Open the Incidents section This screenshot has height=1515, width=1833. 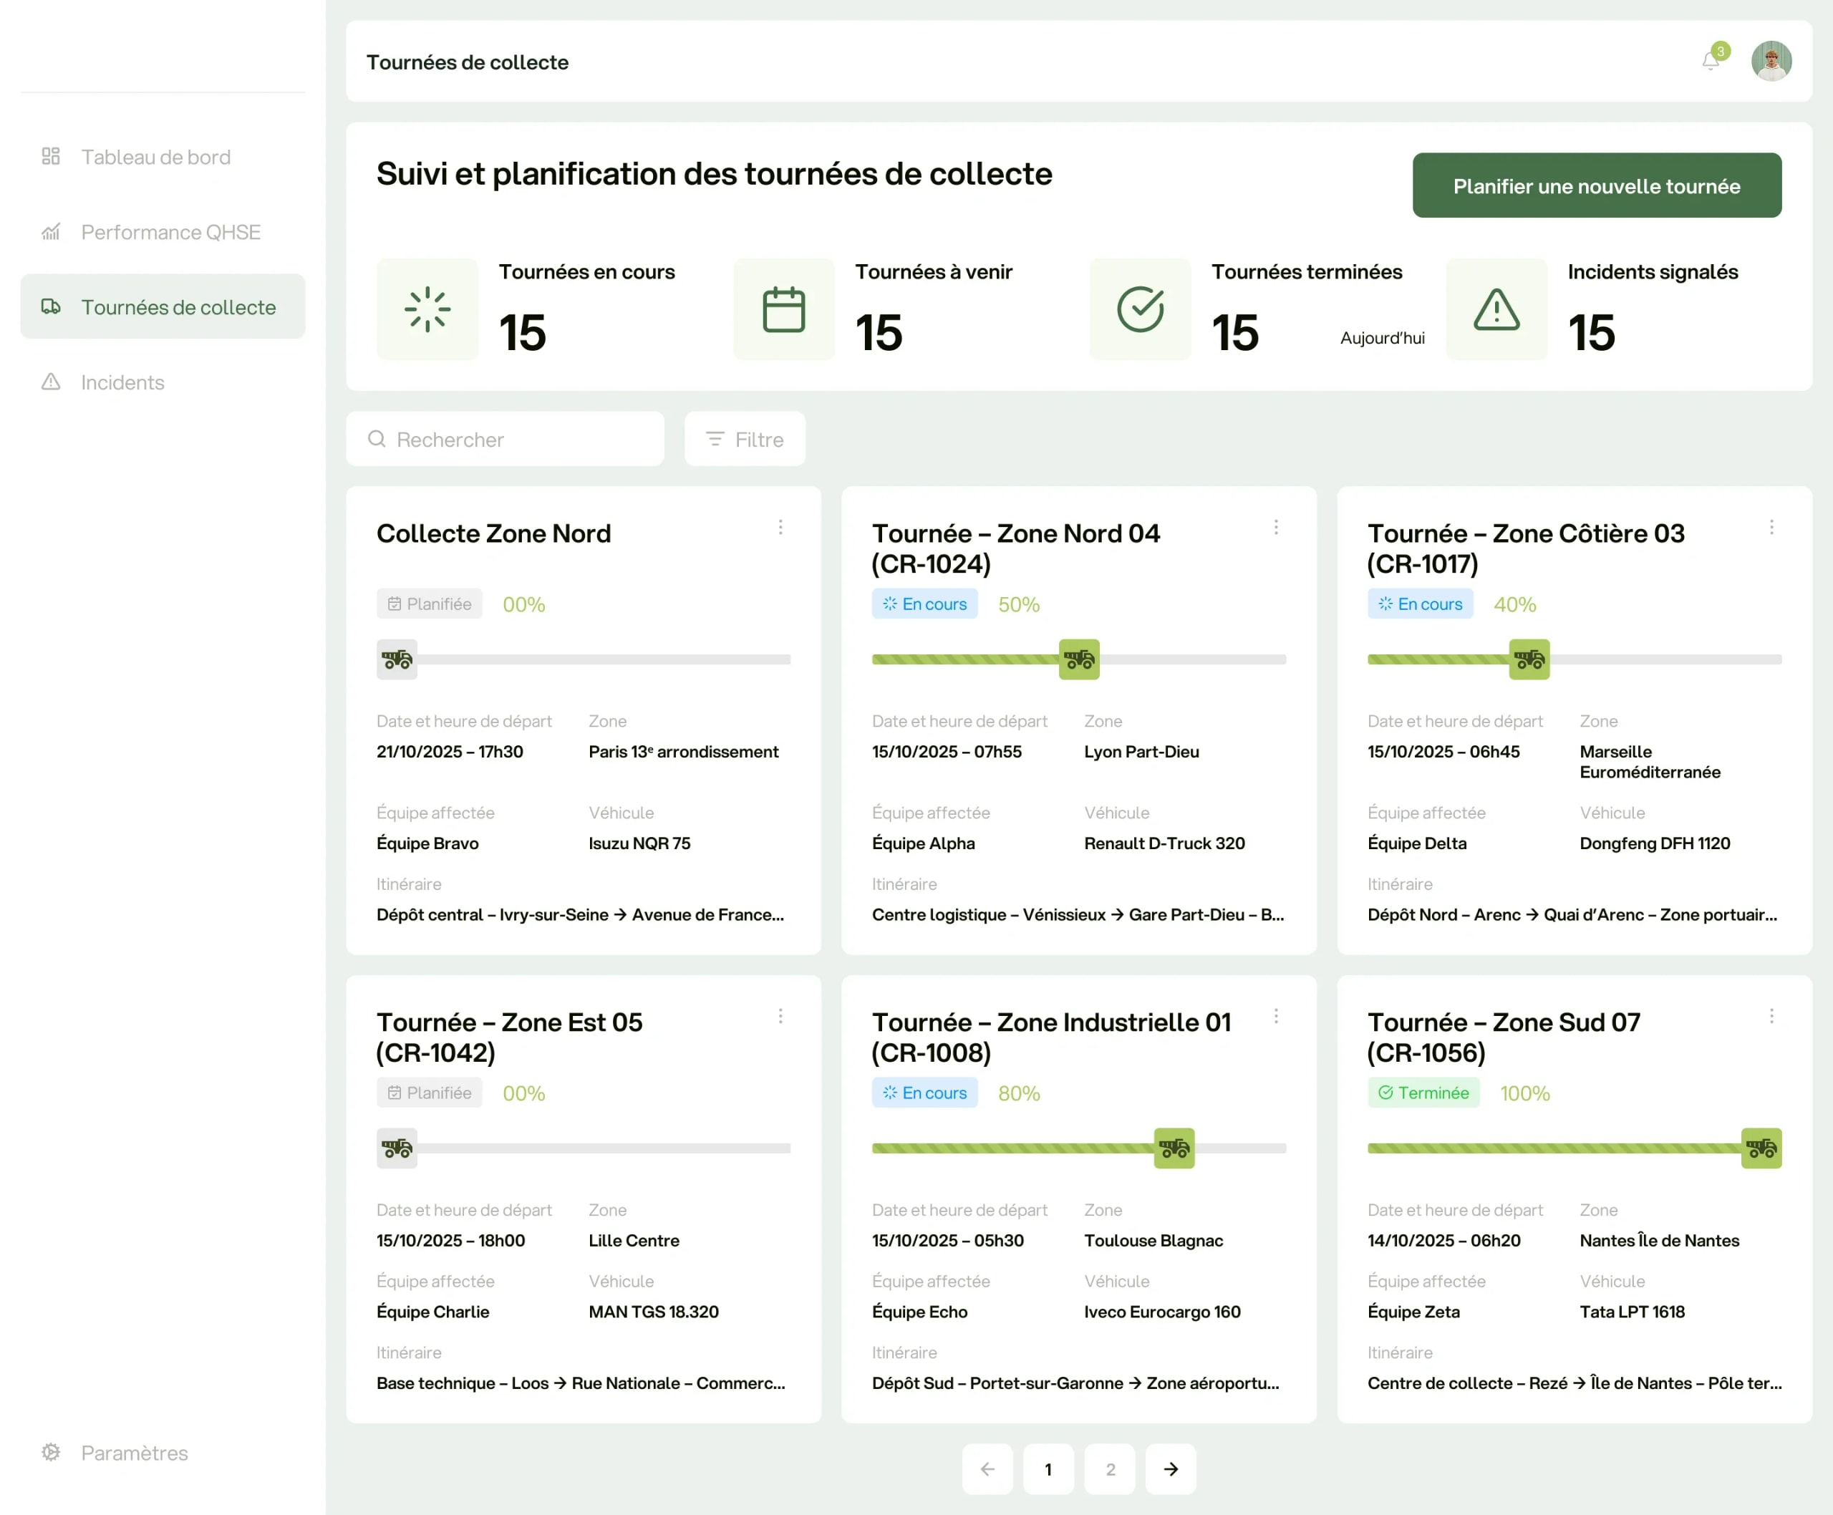163,382
